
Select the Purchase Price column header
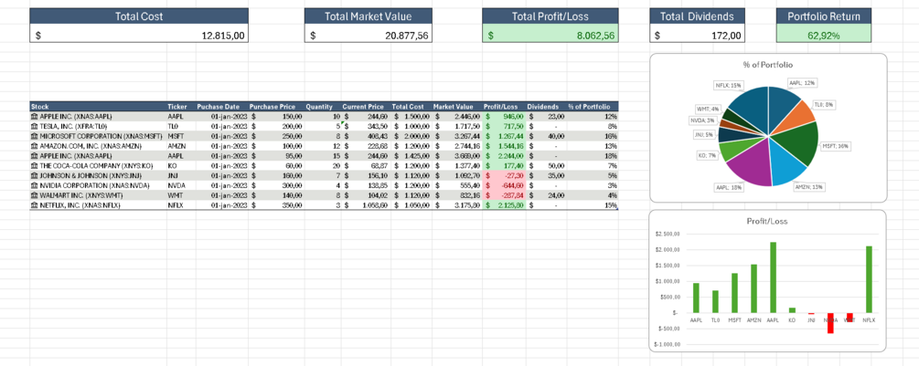pyautogui.click(x=276, y=107)
